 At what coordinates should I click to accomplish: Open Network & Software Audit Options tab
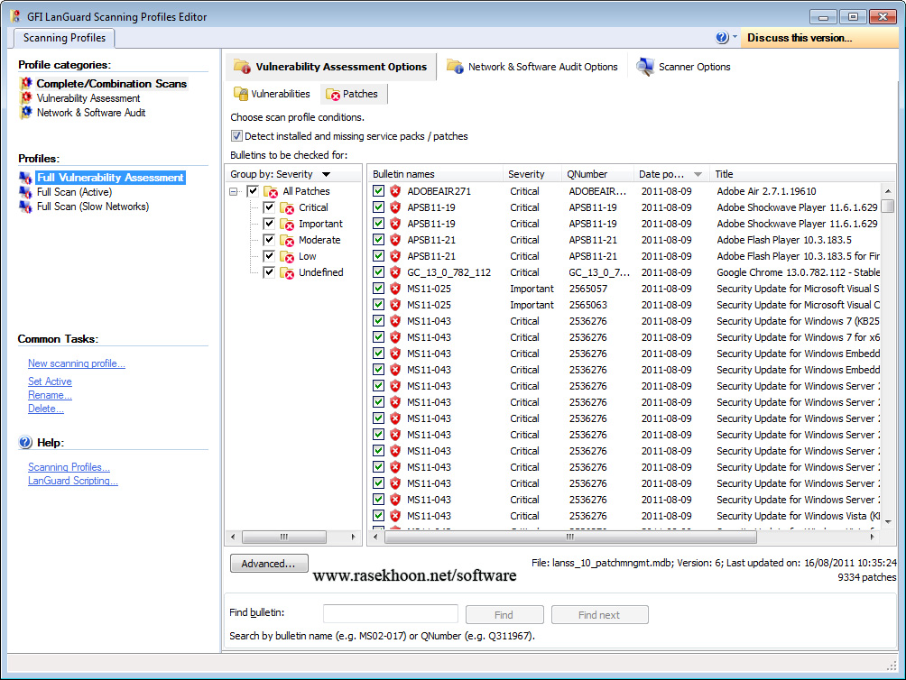532,67
